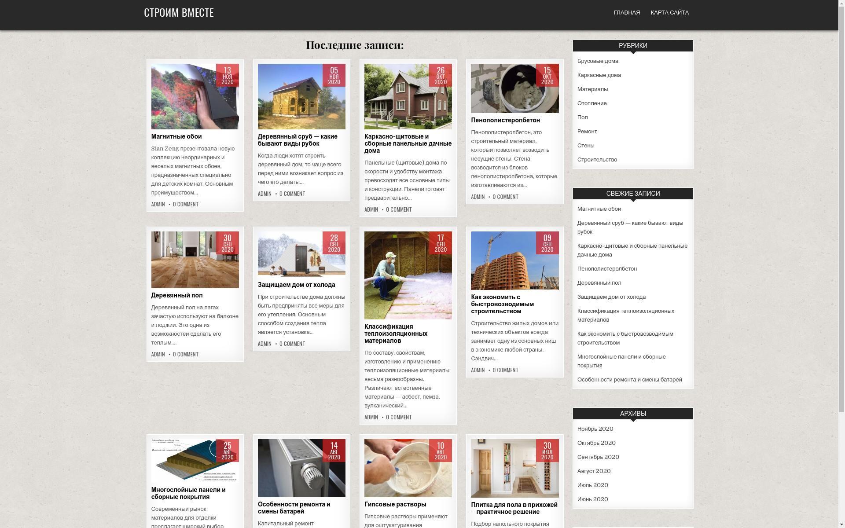Open Защищаем дом от холода sidebar link
Screen dimensions: 845x528
[x=611, y=297]
